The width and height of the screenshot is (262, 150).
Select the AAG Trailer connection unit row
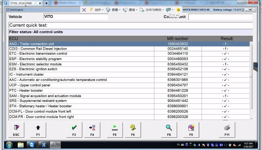[129, 44]
